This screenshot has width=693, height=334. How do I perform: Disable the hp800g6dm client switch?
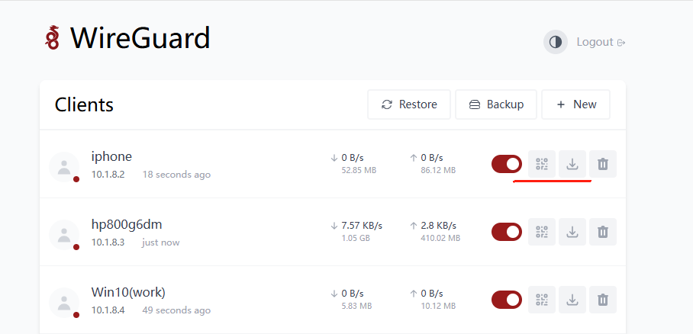coord(507,232)
